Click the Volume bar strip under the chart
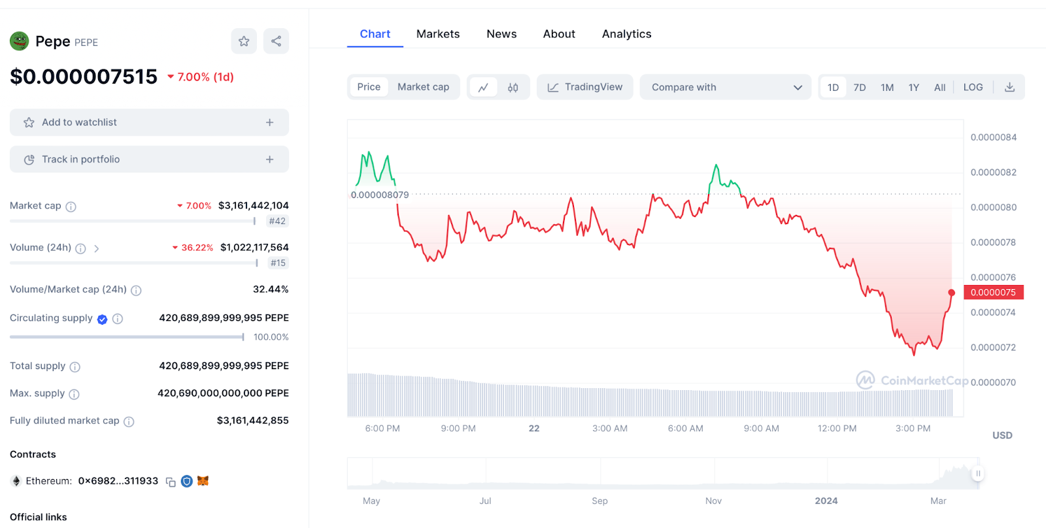 click(650, 395)
